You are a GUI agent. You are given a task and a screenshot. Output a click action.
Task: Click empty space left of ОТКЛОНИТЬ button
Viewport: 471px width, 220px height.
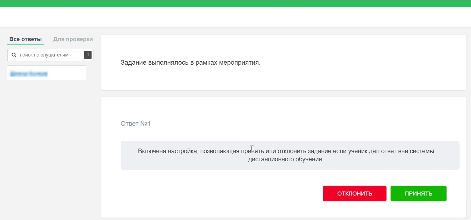pyautogui.click(x=217, y=193)
